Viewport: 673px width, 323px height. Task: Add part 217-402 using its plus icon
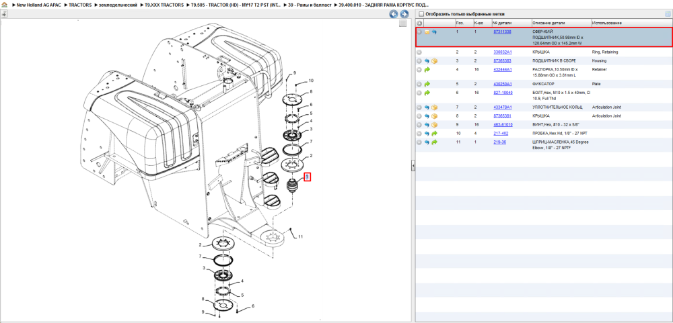(419, 133)
